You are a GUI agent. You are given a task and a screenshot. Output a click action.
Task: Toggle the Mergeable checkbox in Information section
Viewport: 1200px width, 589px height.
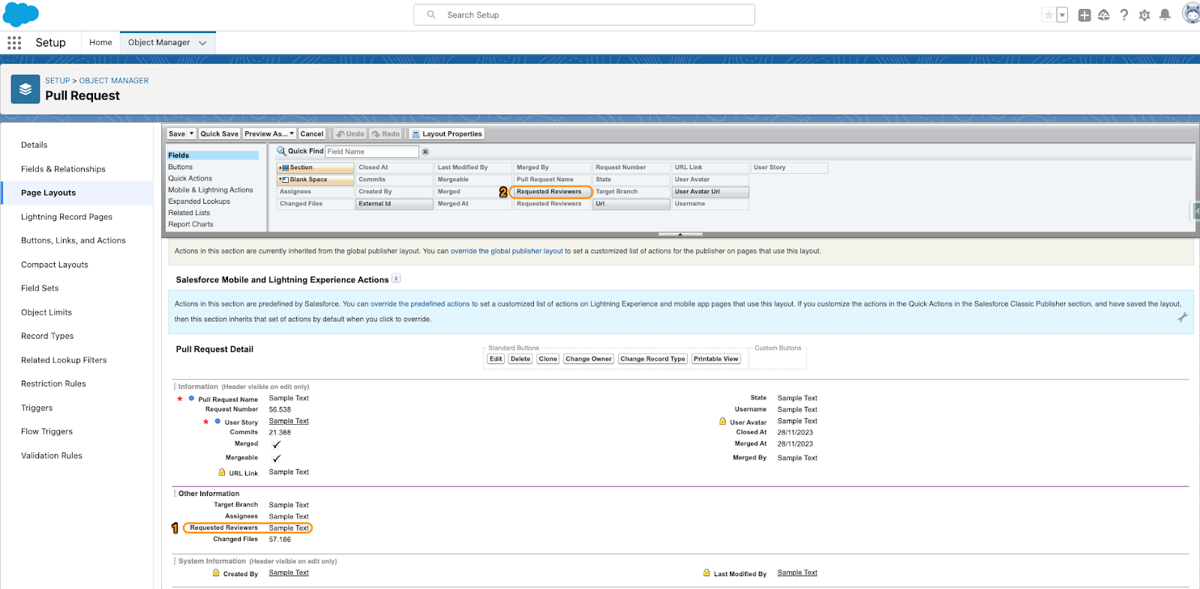click(276, 458)
